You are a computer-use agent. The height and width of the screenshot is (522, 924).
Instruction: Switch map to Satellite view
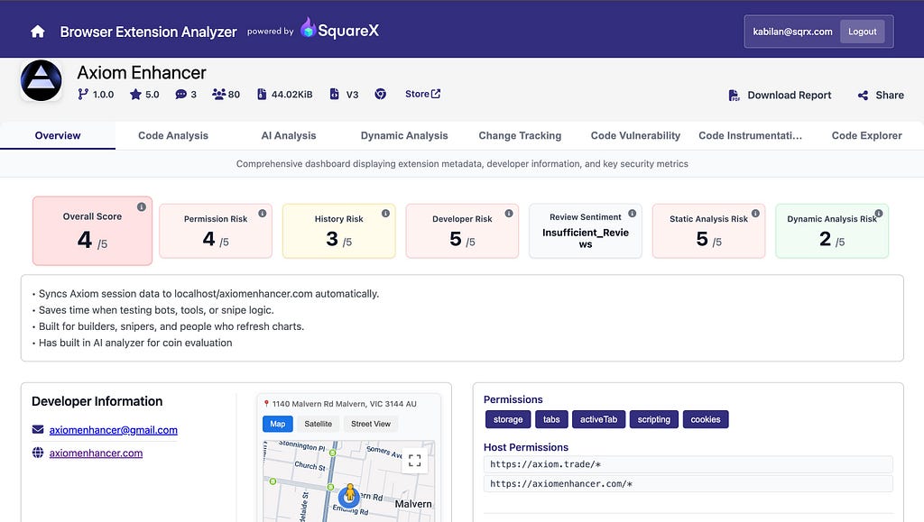click(x=318, y=424)
